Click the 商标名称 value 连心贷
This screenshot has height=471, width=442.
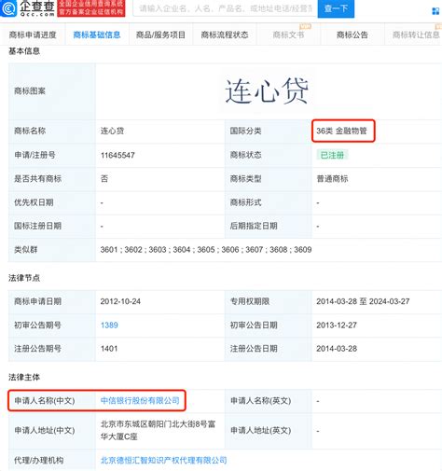point(112,131)
